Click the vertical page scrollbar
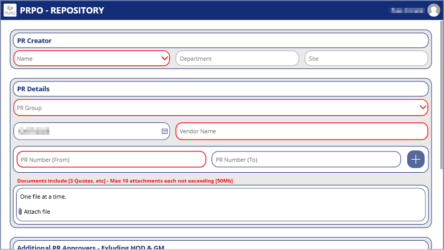Image resolution: width=444 pixels, height=250 pixels. (x=441, y=93)
